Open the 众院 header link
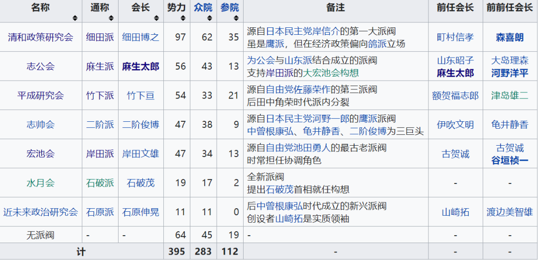The image size is (538, 260). 203,7
